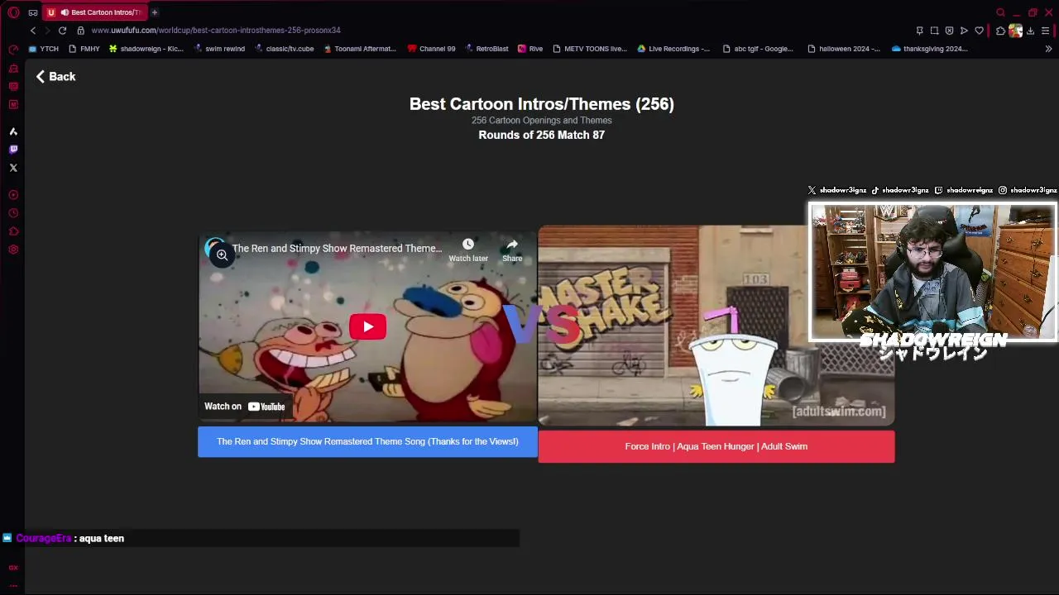This screenshot has width=1059, height=595.
Task: Open the shadowreign - Kick bookmark
Action: coord(146,49)
